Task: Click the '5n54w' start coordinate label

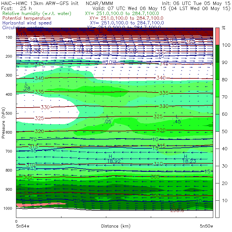Action: 23,226
